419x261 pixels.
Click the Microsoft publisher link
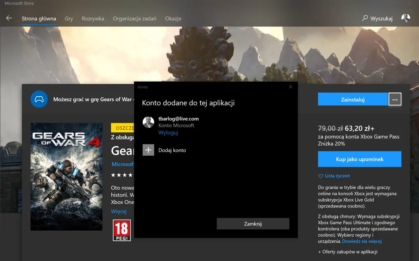tap(123, 164)
